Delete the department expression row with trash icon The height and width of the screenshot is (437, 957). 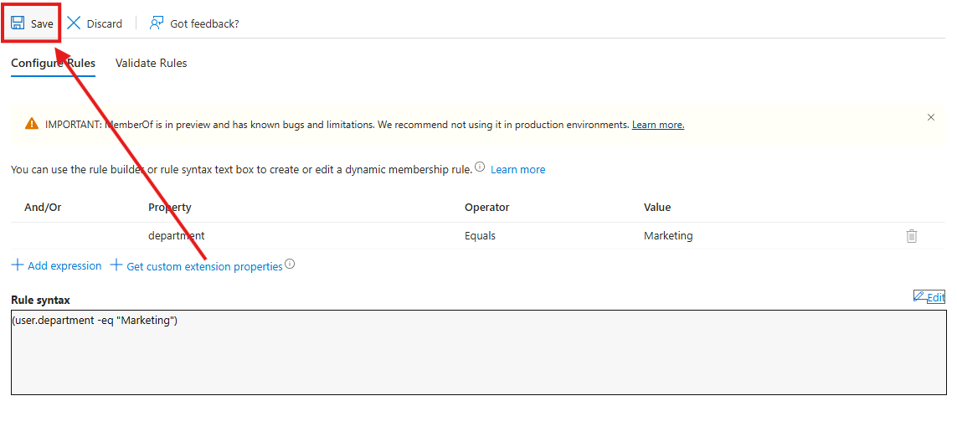click(x=912, y=235)
